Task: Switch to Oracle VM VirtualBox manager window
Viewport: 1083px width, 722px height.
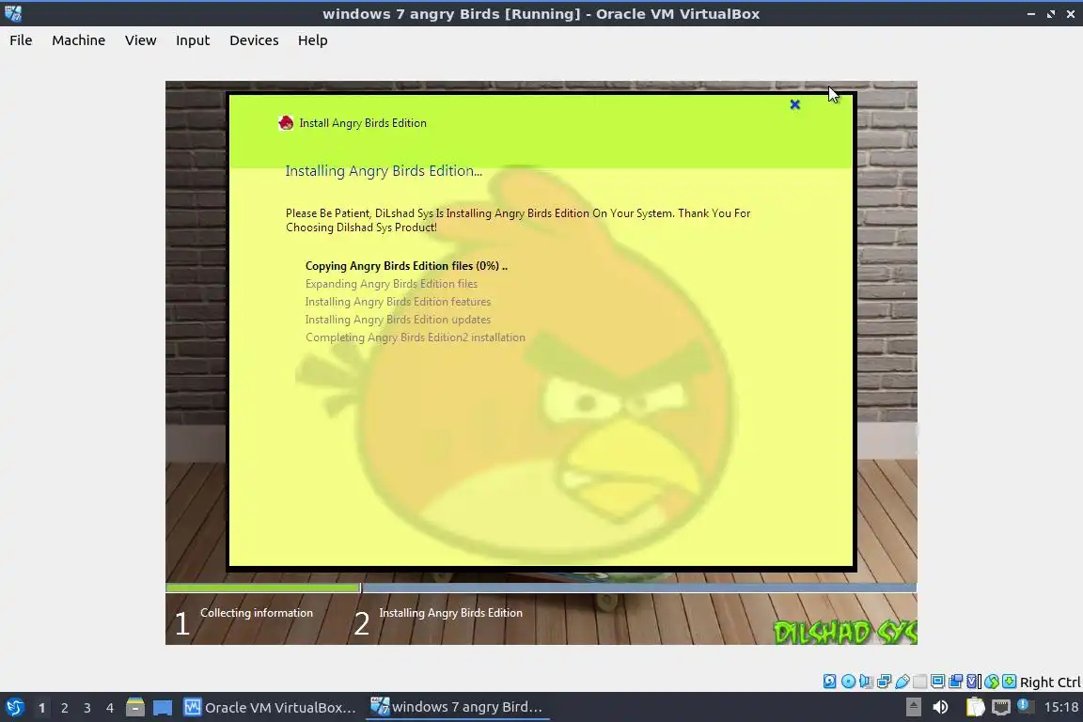Action: pyautogui.click(x=270, y=708)
